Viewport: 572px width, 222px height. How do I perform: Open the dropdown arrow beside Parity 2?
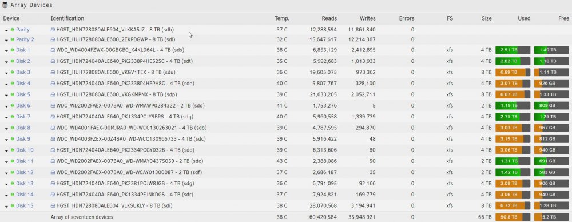(6, 40)
